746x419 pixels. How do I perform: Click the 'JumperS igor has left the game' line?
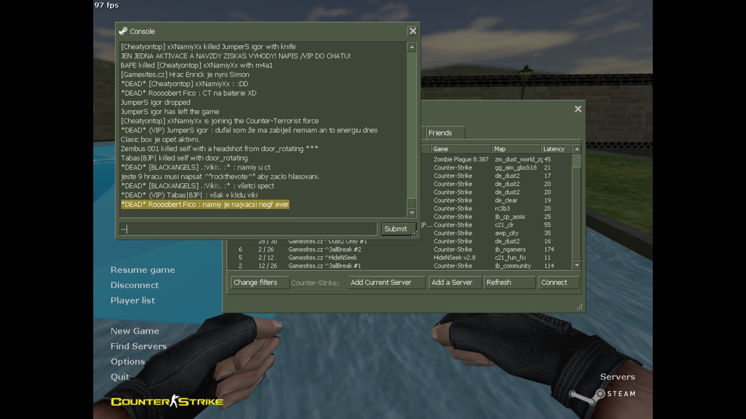click(x=170, y=112)
